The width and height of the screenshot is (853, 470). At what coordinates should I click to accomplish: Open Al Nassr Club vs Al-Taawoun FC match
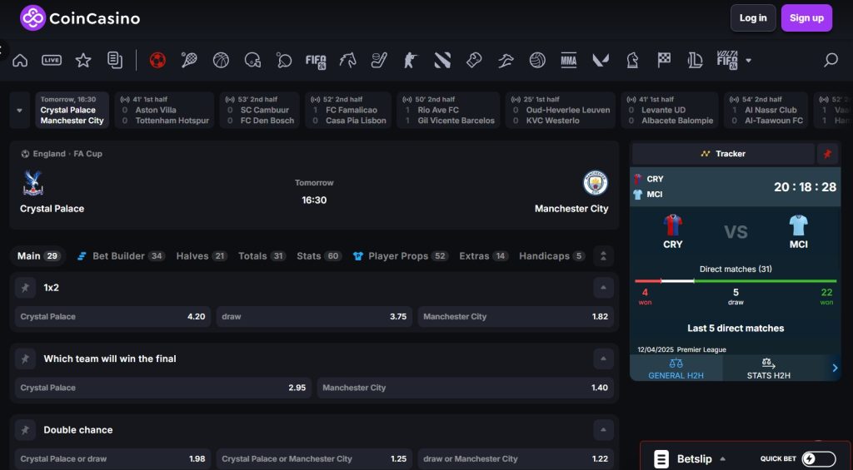click(766, 111)
